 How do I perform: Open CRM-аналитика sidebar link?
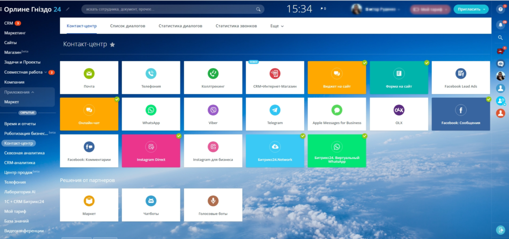pos(19,163)
